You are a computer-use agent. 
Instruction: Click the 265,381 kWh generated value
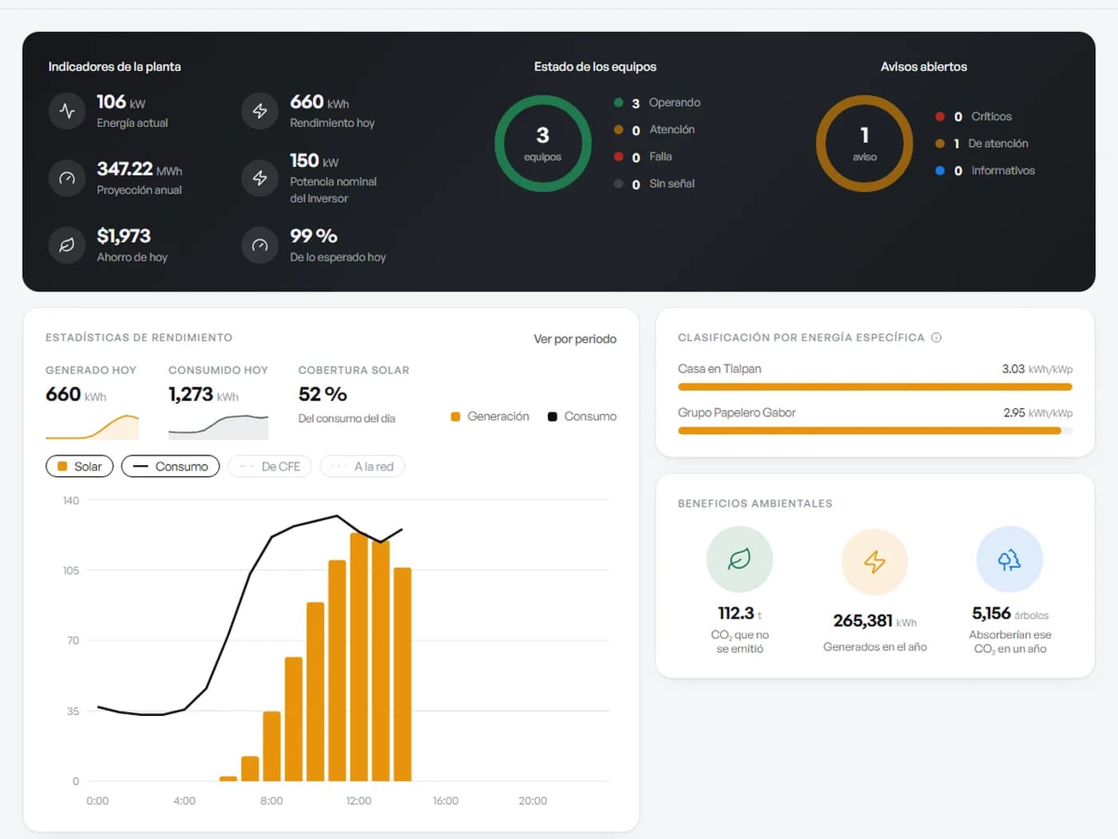click(874, 621)
